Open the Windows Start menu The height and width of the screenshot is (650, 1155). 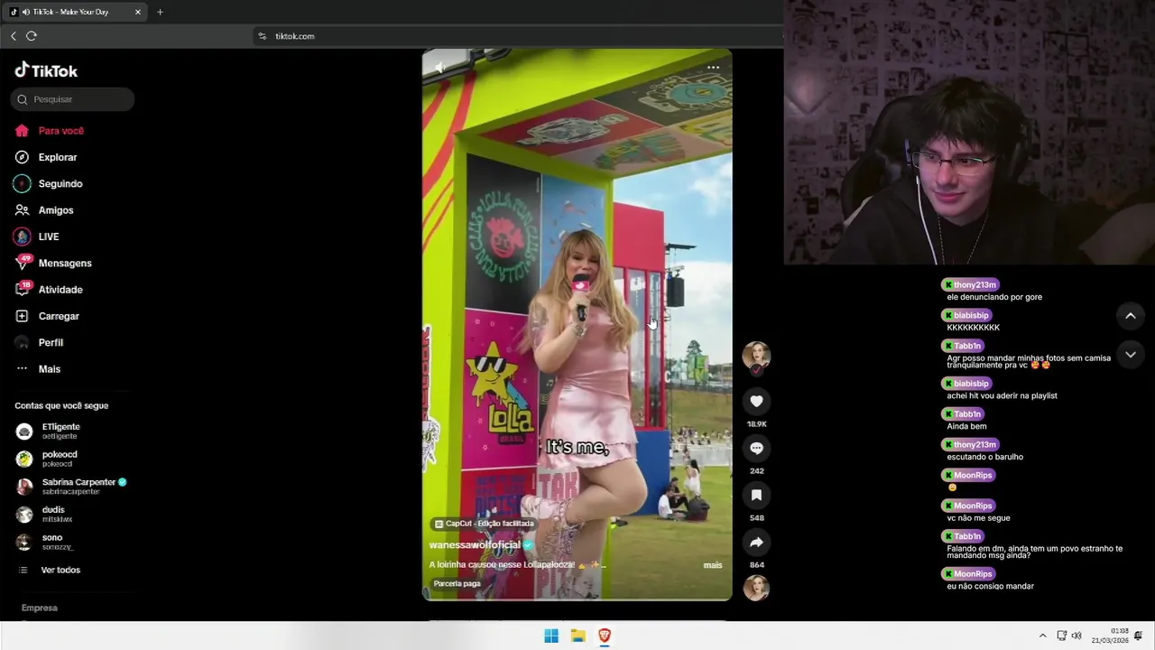coord(551,636)
